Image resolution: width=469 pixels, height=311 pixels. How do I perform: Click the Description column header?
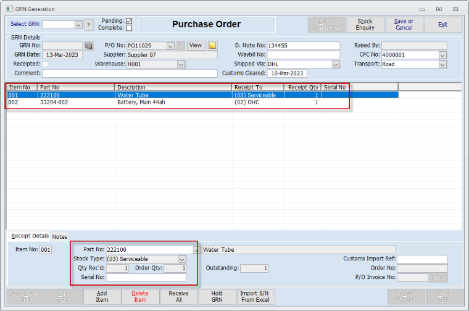pos(173,88)
